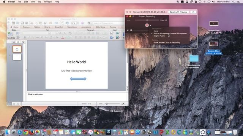Open the App Store from the Dock
The height and width of the screenshot is (136, 243).
coord(137,132)
